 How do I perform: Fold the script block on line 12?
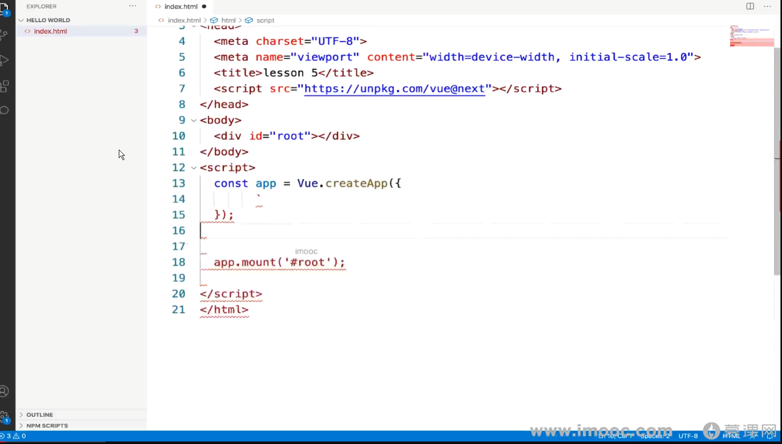tap(194, 168)
